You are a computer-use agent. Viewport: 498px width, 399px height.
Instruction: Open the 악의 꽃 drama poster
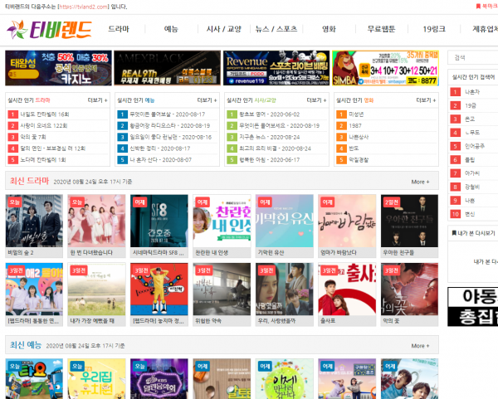tap(409, 290)
